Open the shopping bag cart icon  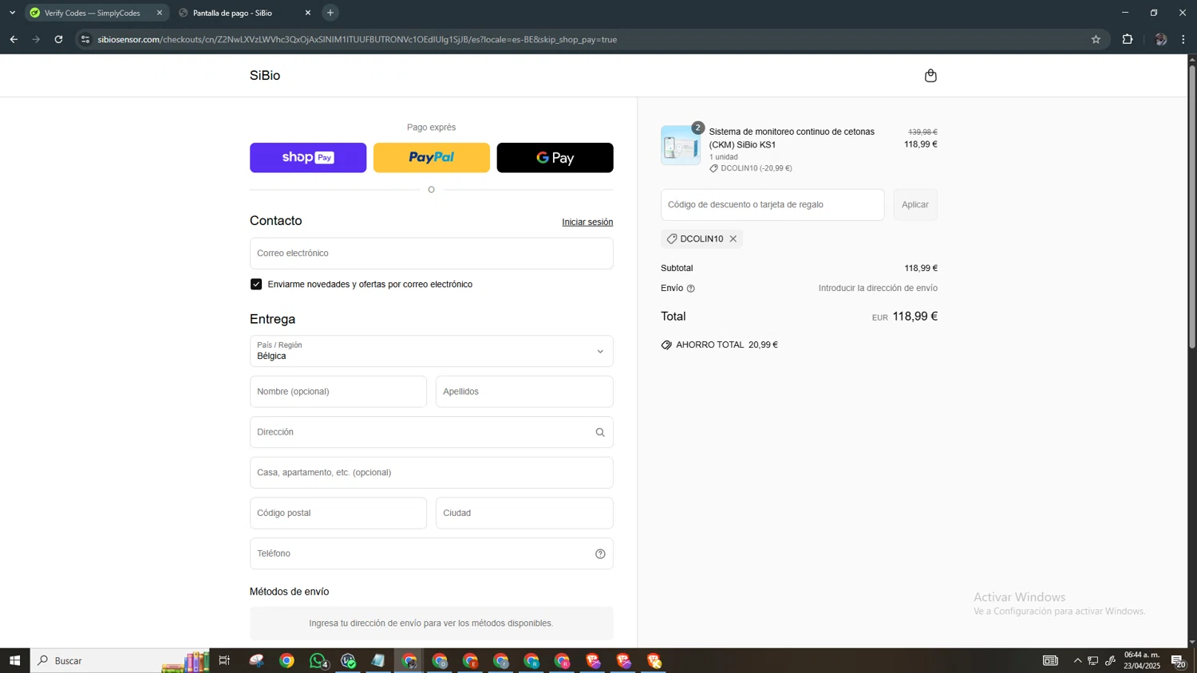tap(930, 76)
